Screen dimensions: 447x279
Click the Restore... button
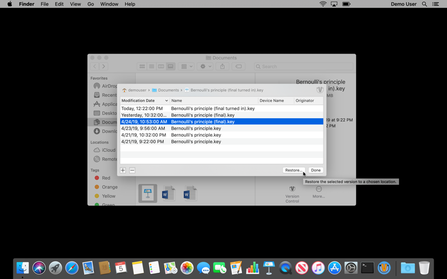tap(294, 170)
